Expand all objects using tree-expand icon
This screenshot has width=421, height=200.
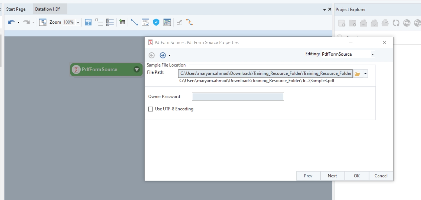(x=110, y=22)
